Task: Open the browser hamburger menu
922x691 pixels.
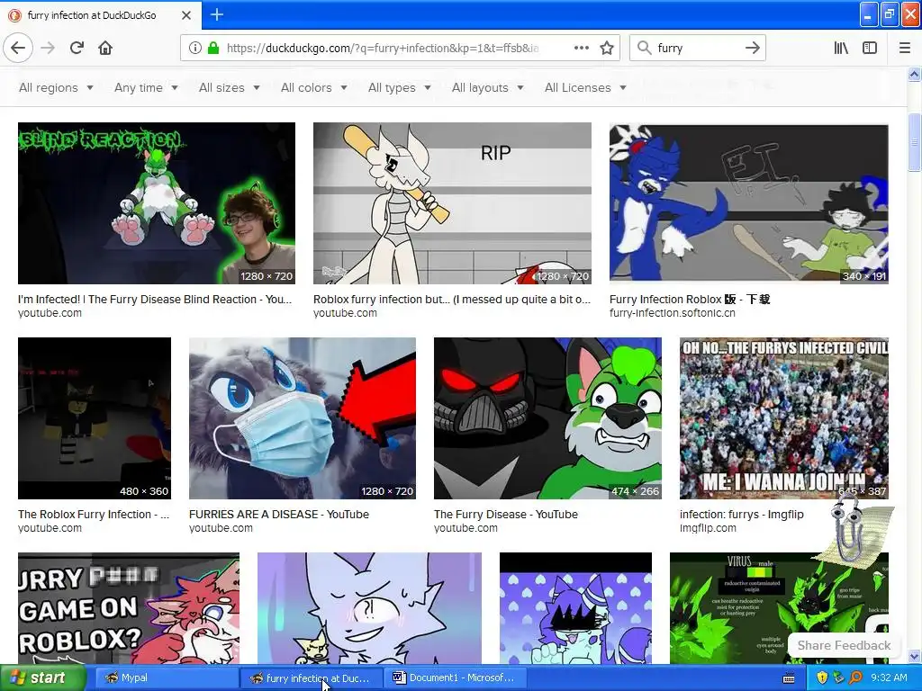Action: (905, 49)
